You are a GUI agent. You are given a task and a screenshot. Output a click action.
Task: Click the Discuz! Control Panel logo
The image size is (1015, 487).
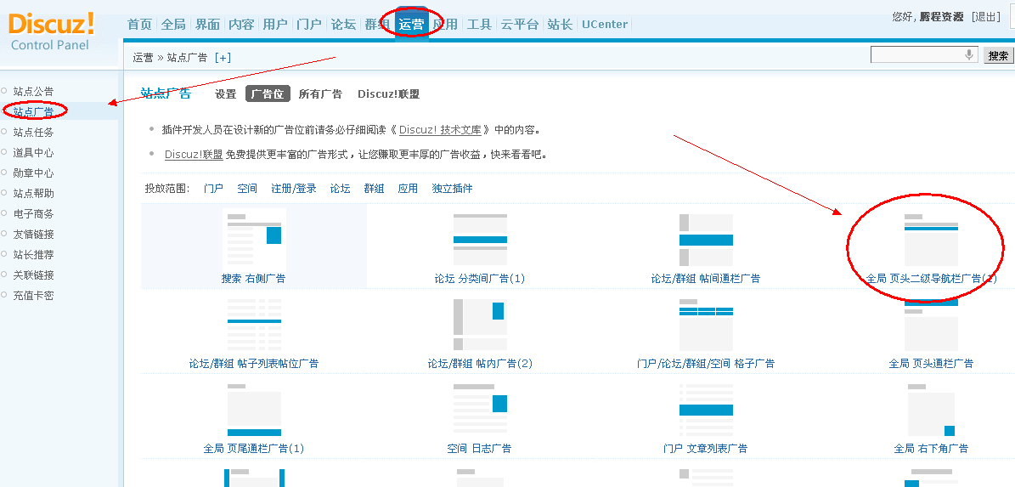(x=51, y=31)
